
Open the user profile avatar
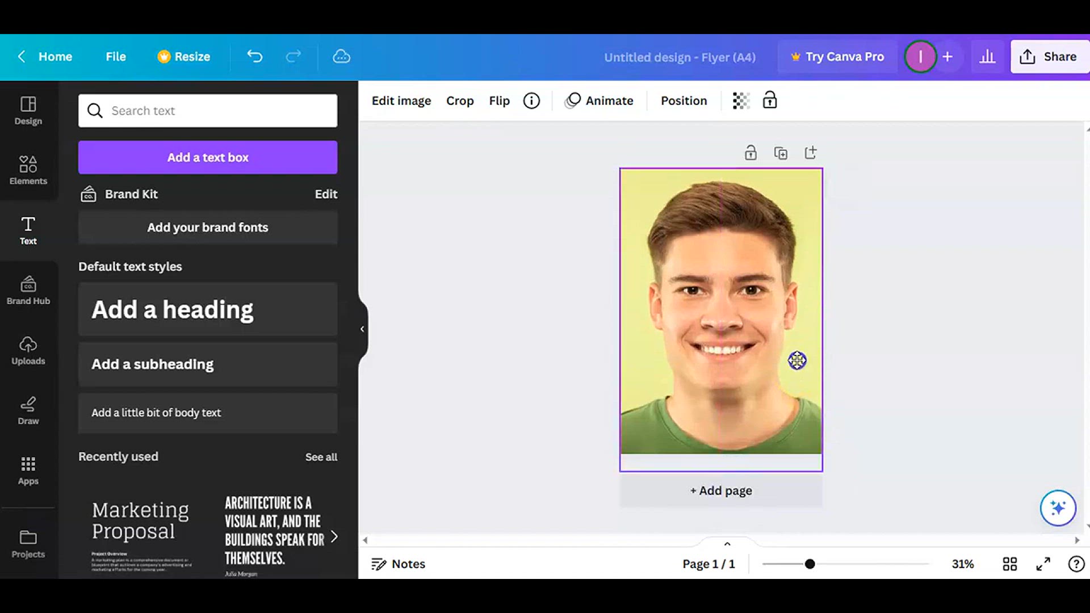click(x=920, y=56)
